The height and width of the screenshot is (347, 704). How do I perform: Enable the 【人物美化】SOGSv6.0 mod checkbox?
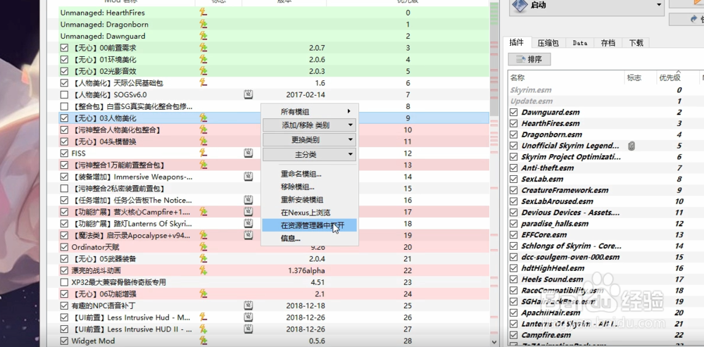coord(64,95)
